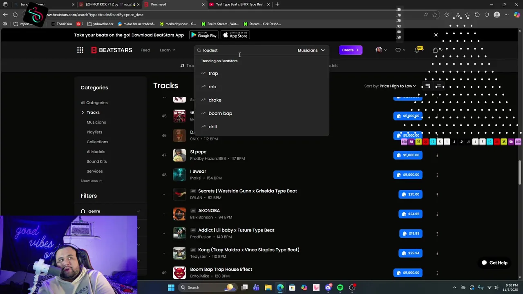Buy Secrets Westside Gunn beat for $25.00
The width and height of the screenshot is (523, 294).
410,194
